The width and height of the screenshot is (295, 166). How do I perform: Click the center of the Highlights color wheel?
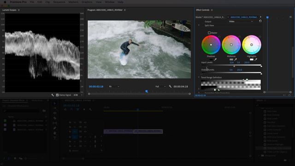(x=252, y=45)
